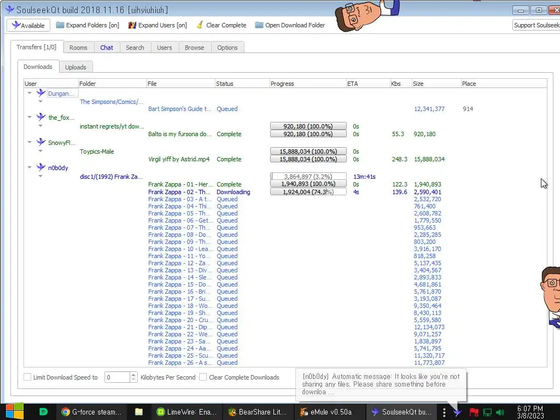Open the Options tab

tap(227, 48)
